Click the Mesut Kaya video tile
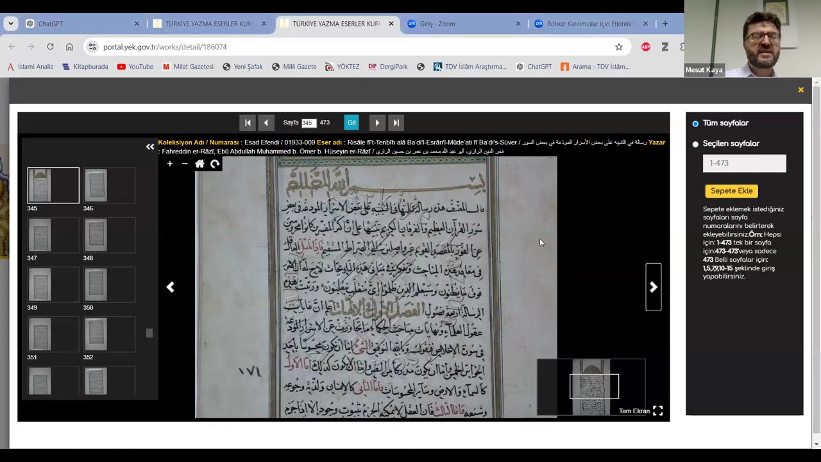Image resolution: width=821 pixels, height=462 pixels. pyautogui.click(x=752, y=38)
